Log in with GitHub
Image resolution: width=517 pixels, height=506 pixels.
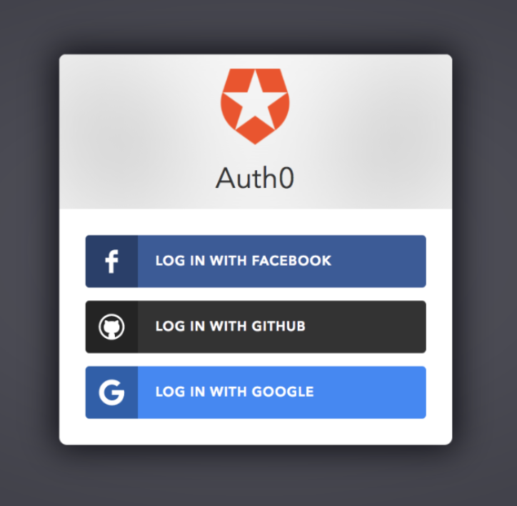pos(256,327)
